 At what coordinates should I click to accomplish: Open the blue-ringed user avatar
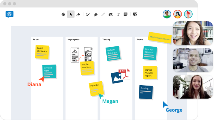pos(167,14)
